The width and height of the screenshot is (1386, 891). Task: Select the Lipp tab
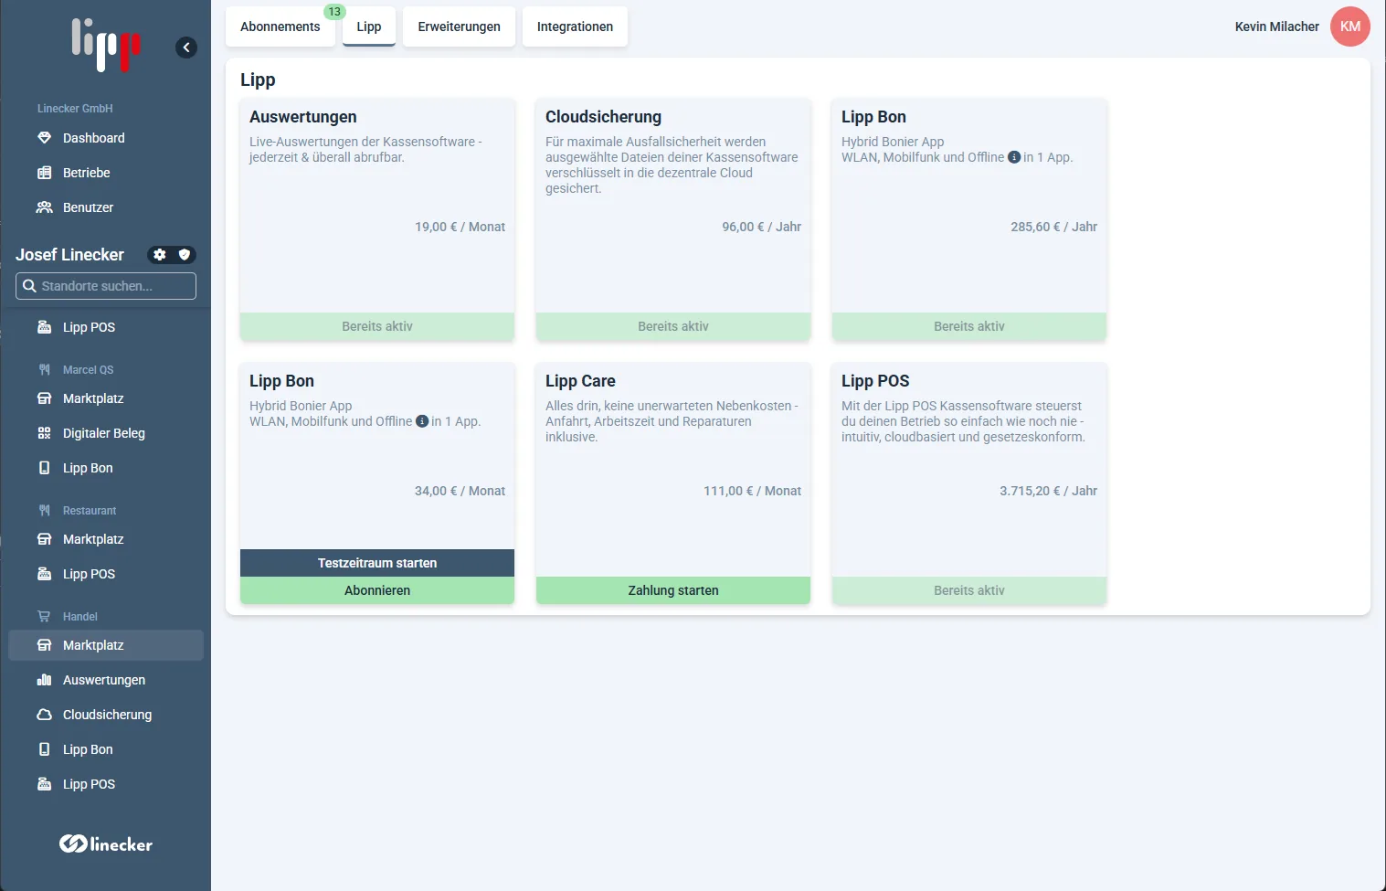(x=369, y=27)
